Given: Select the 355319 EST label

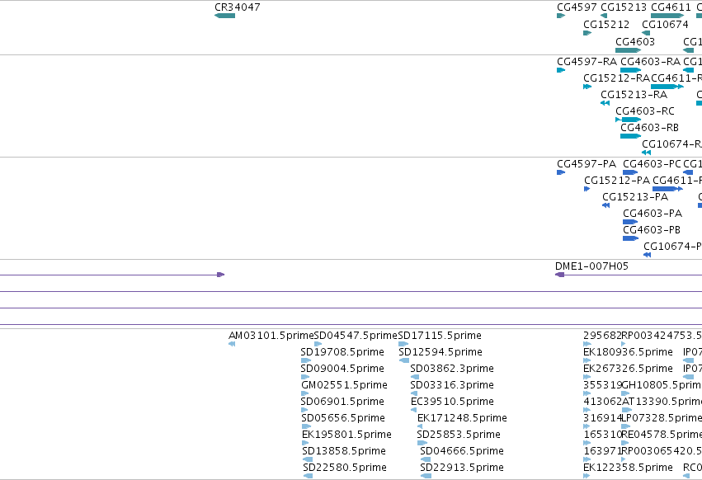Looking at the screenshot, I should tap(603, 385).
